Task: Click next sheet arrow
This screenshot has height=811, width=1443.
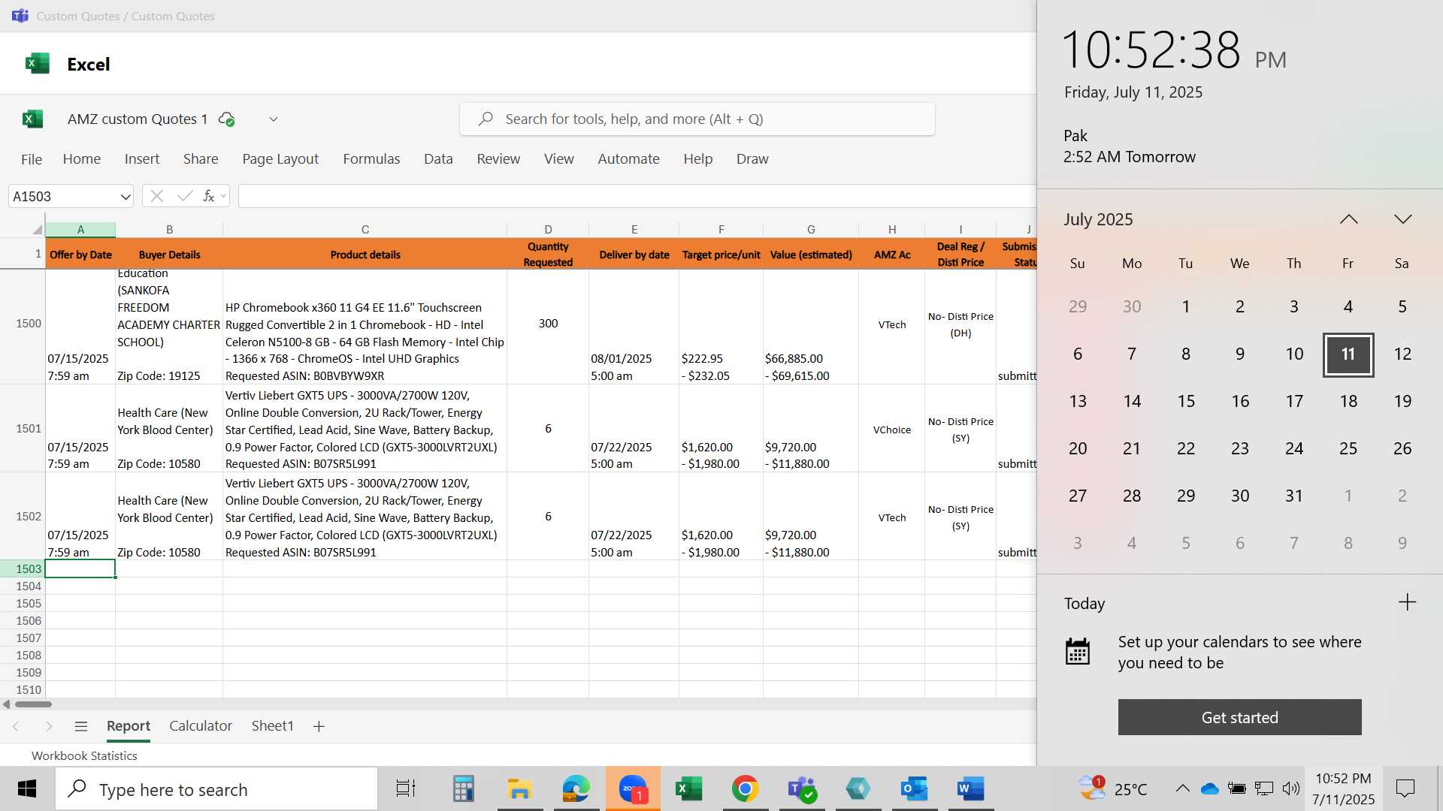Action: (49, 726)
